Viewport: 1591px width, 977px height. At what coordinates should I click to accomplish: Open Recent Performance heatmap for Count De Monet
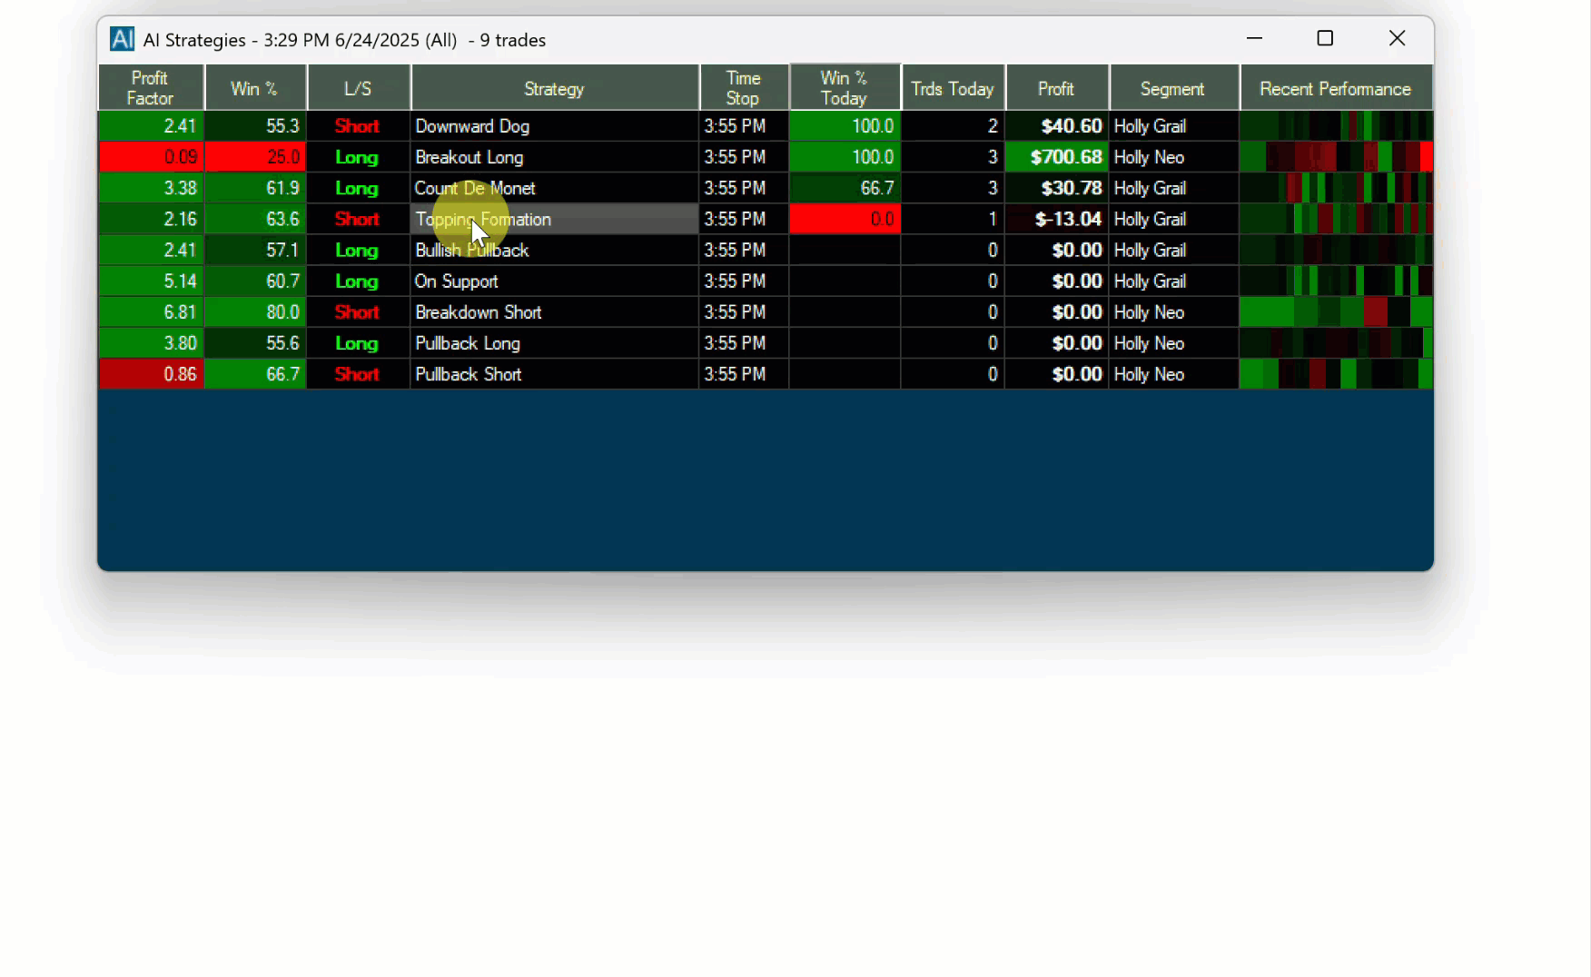[1336, 188]
